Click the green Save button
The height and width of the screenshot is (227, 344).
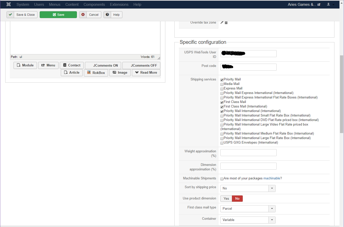point(58,15)
